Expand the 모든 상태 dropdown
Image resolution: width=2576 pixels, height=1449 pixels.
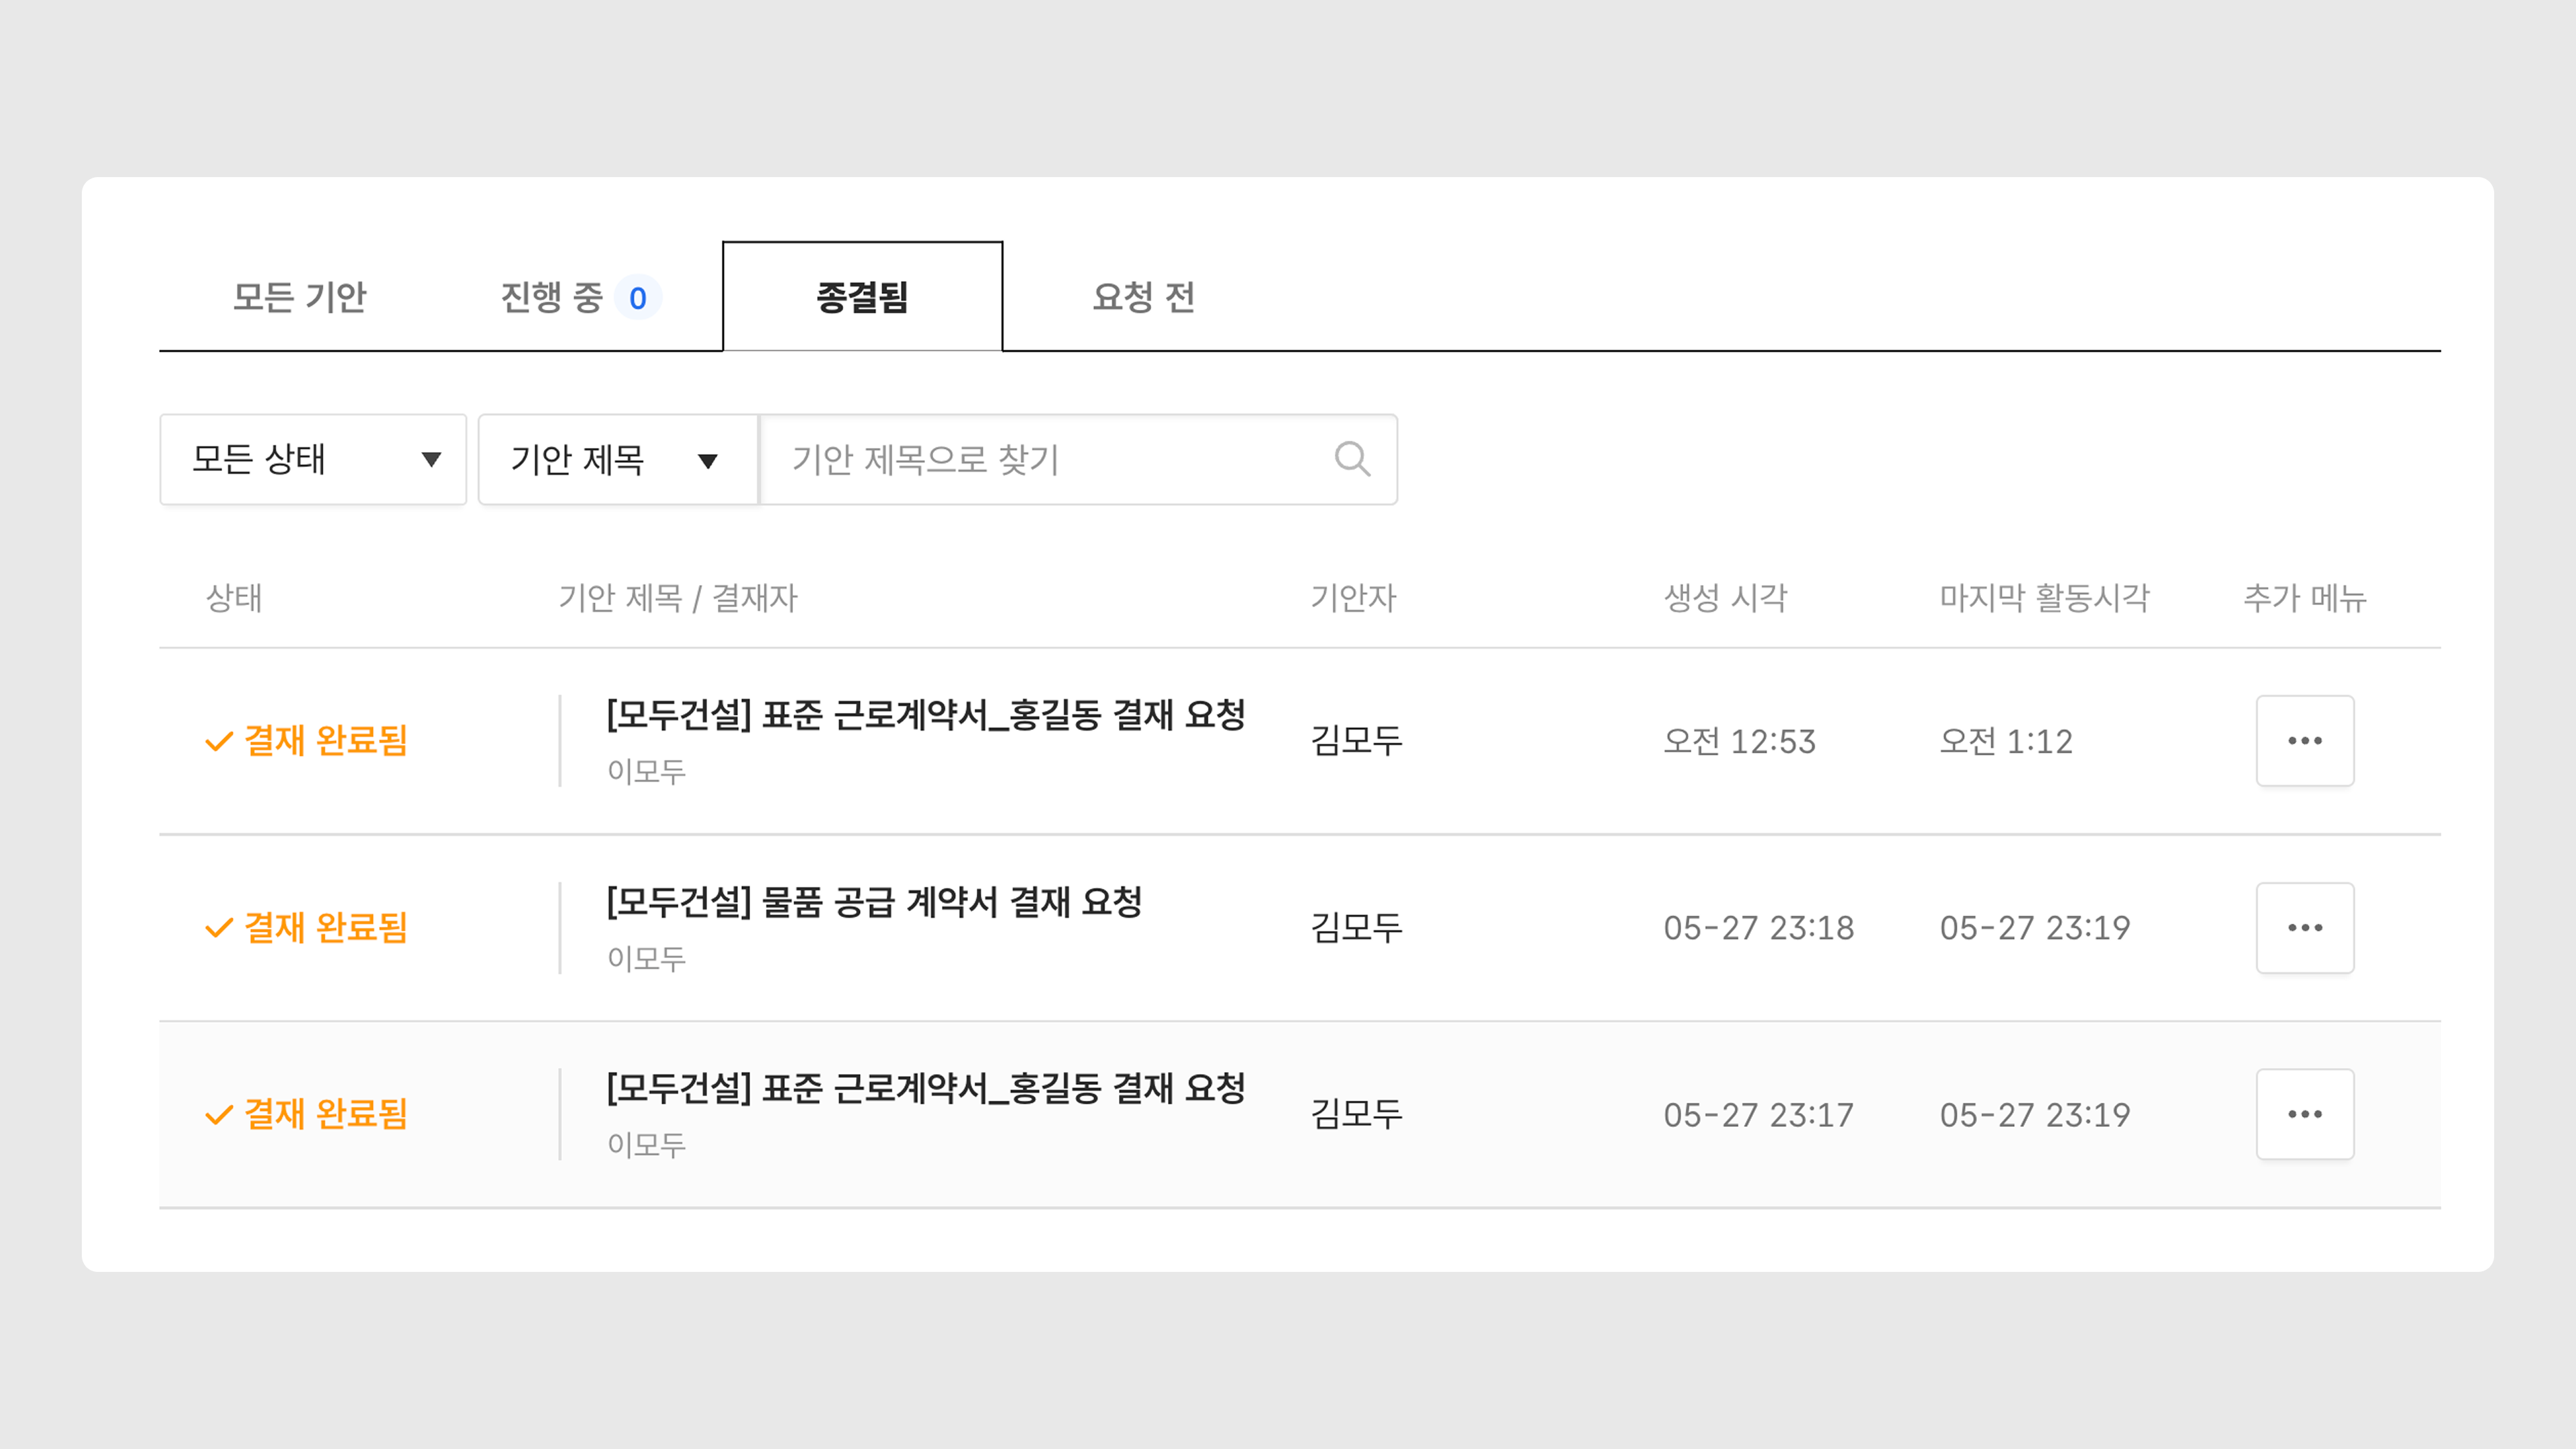pyautogui.click(x=312, y=460)
